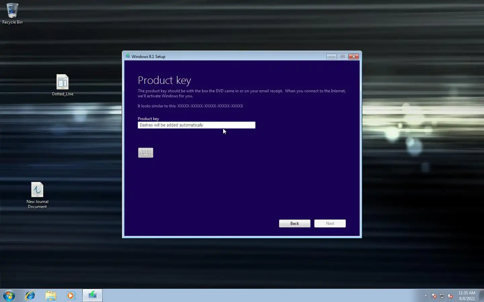Click the Windows Setup taskbar button

tap(92, 295)
